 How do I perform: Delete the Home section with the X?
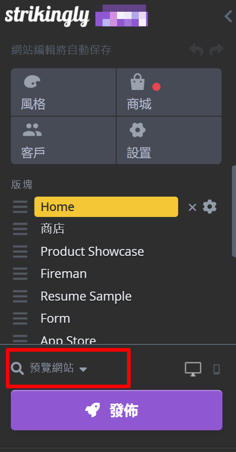(x=193, y=207)
